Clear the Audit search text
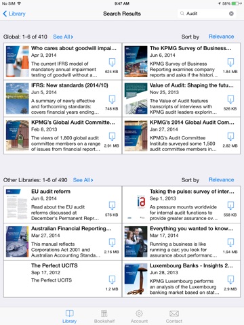Image resolution: width=244 pixels, height=325 pixels. coord(231,14)
